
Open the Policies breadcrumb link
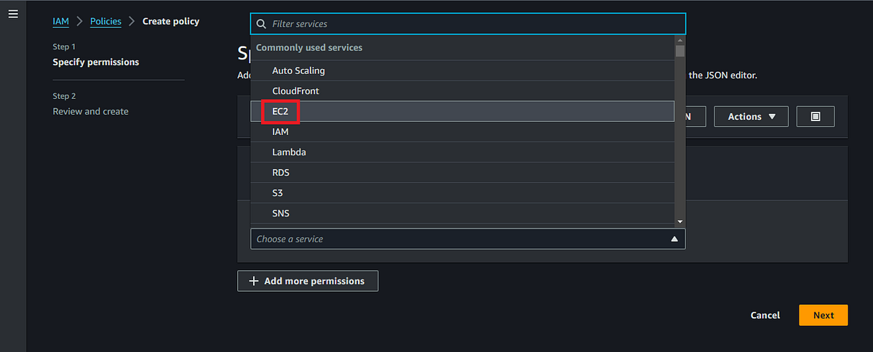click(x=105, y=21)
